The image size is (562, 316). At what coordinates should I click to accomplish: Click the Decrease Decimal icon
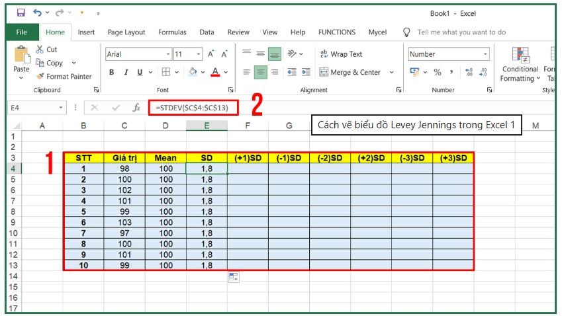coord(483,72)
